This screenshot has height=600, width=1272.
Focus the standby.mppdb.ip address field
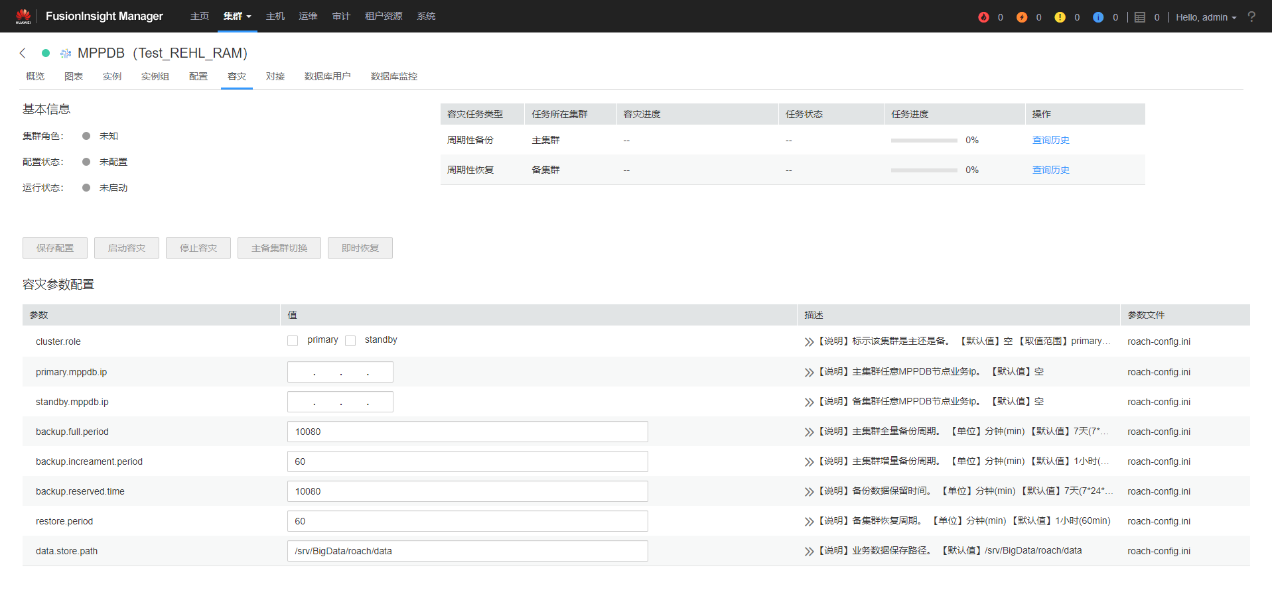[340, 402]
